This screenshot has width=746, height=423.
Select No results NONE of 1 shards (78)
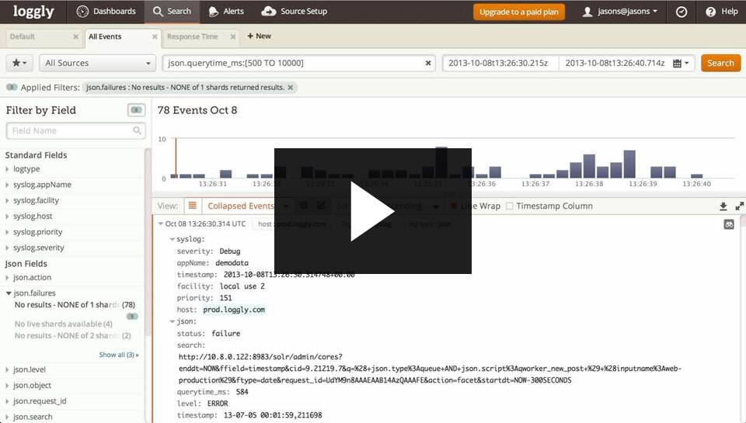click(75, 305)
